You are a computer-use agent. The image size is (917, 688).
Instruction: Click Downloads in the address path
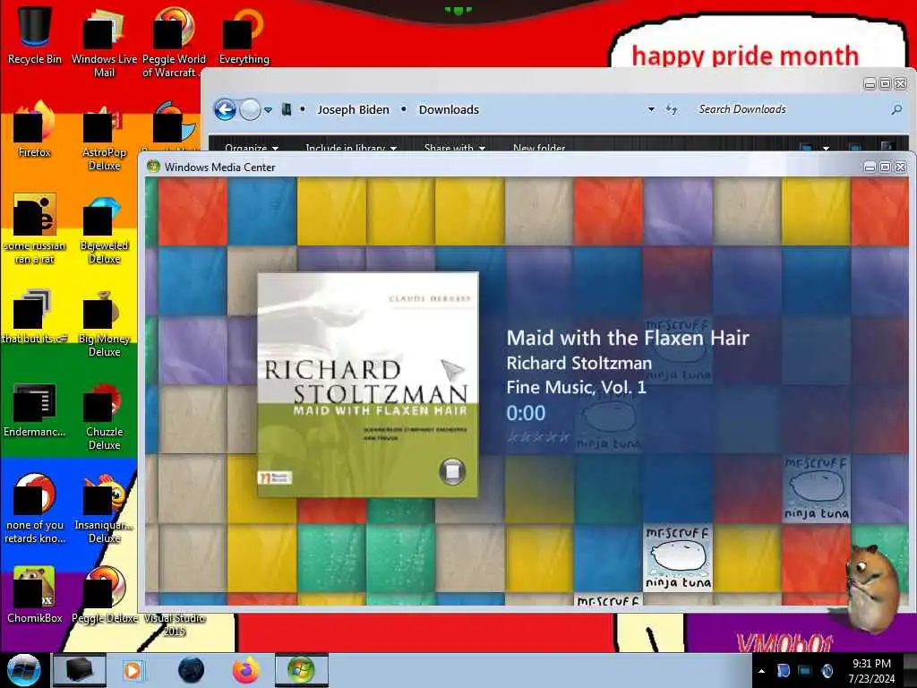pyautogui.click(x=449, y=109)
